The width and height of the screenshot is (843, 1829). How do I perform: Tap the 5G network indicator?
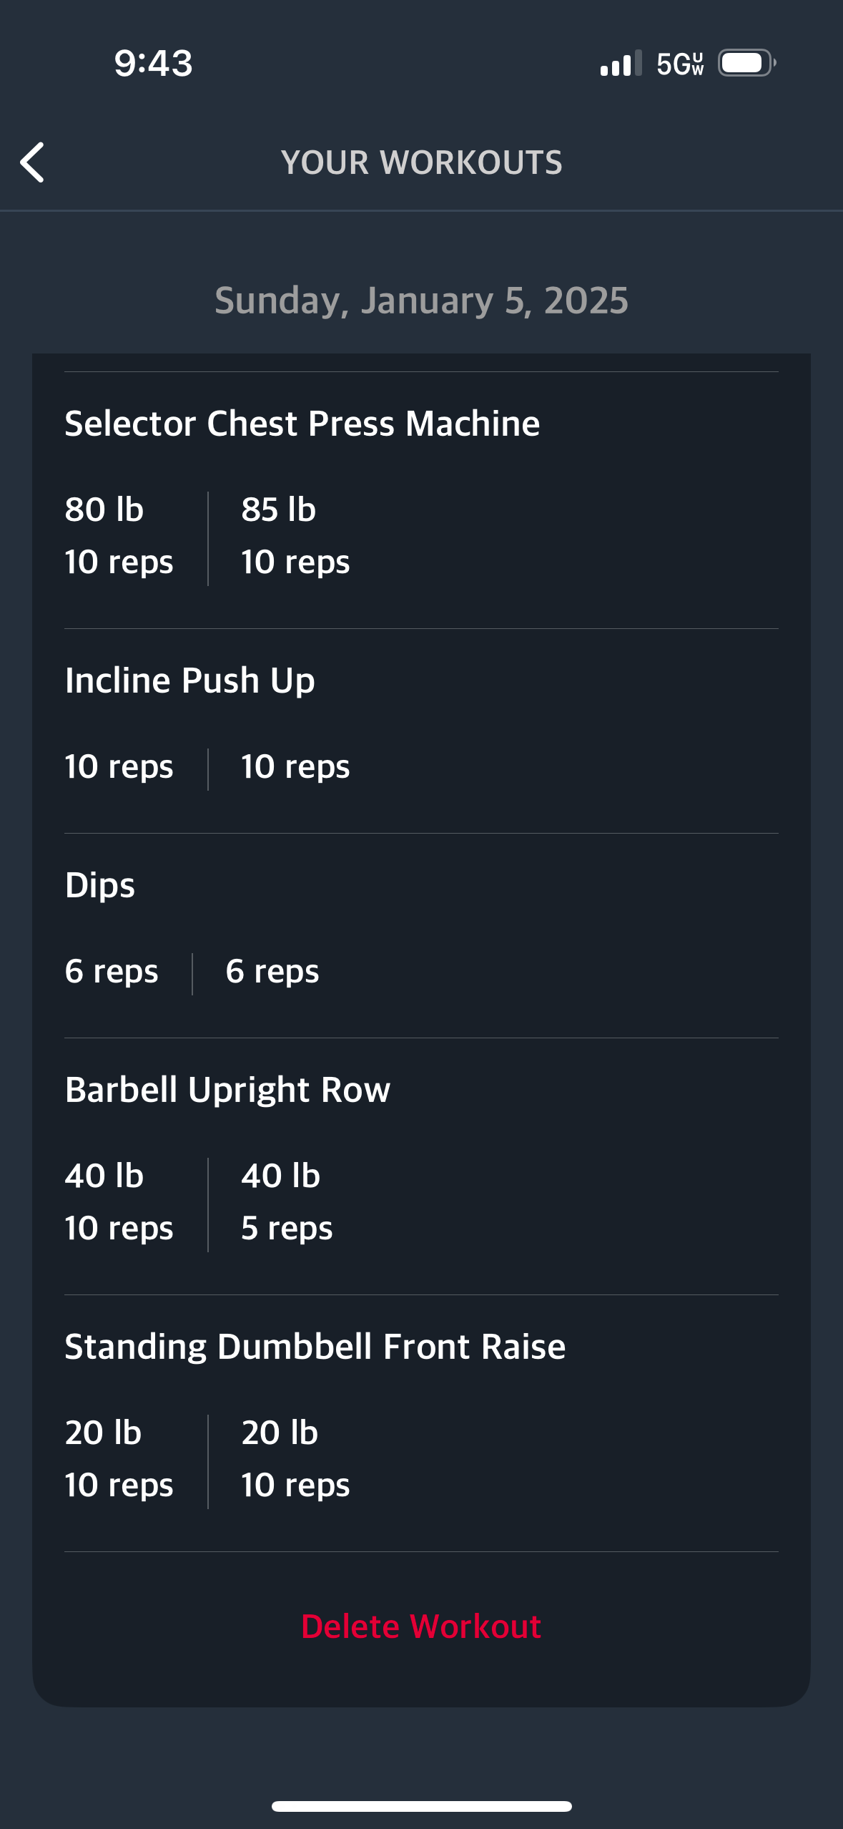680,64
